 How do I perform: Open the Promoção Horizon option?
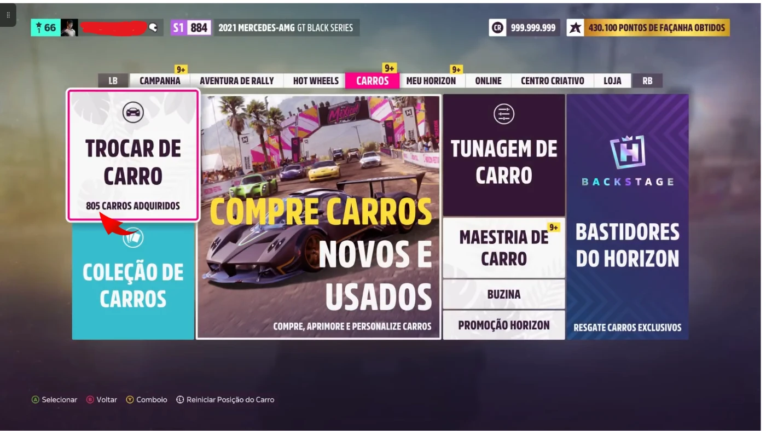(503, 325)
